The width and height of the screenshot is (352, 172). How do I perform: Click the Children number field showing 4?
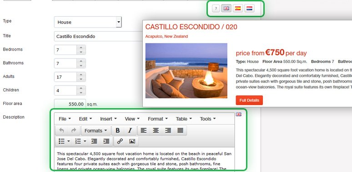65,91
